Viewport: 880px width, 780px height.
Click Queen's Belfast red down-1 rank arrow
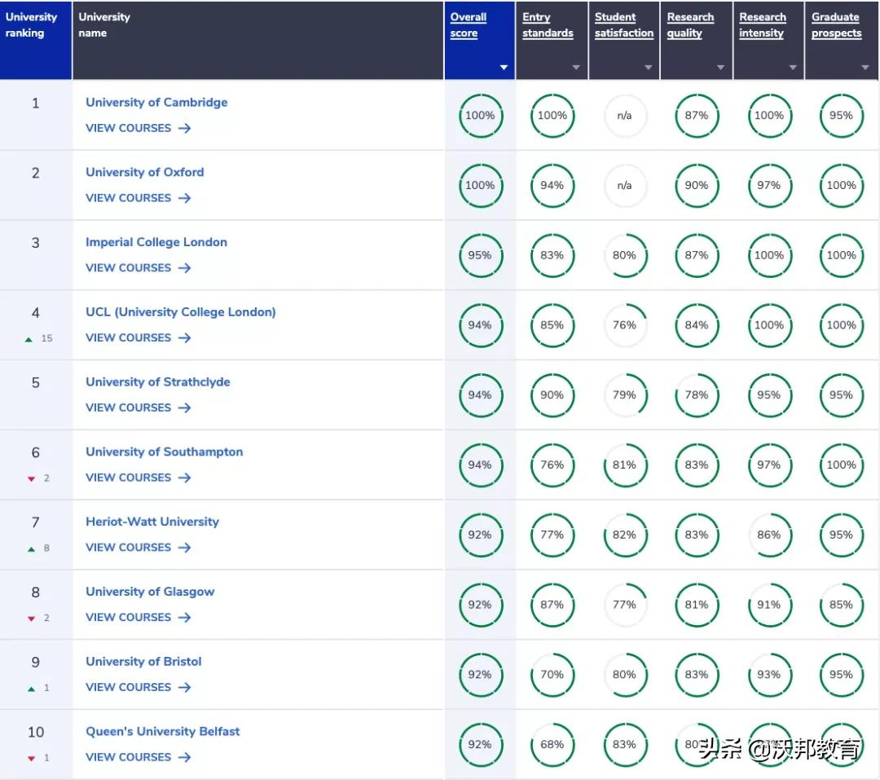32,759
